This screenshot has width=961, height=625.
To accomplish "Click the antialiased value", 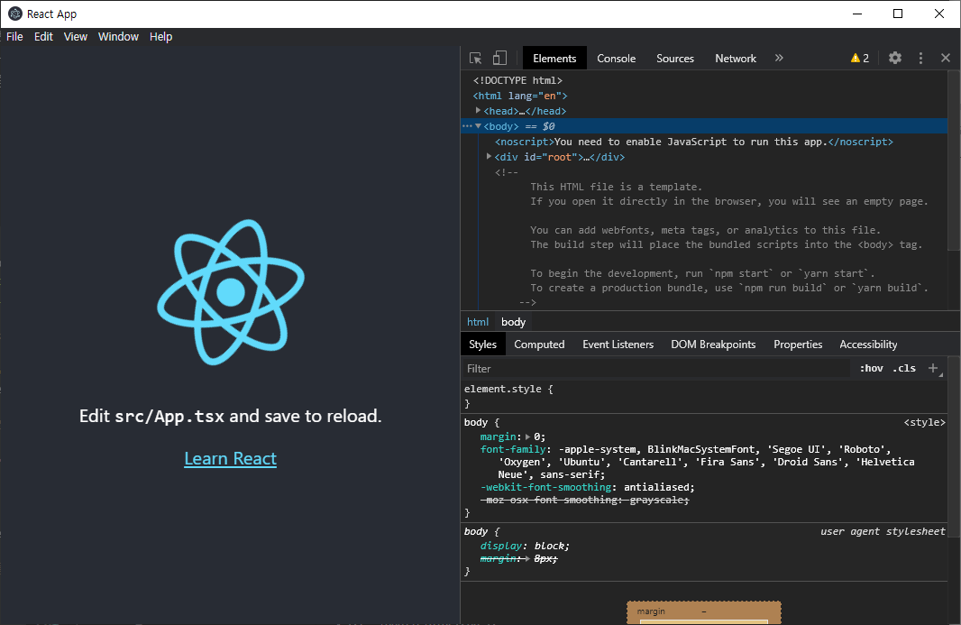I will (656, 487).
